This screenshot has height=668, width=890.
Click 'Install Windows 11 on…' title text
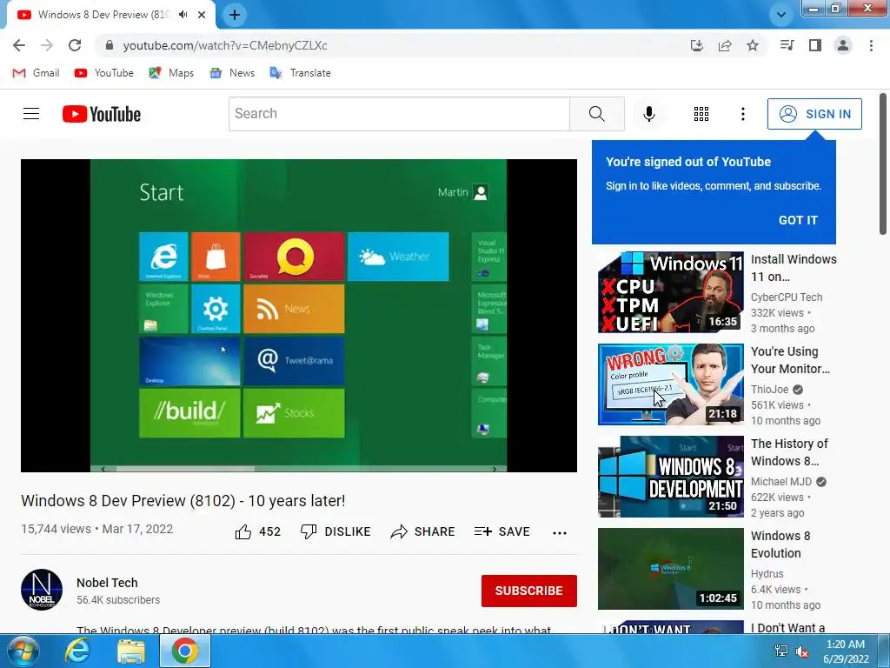[794, 268]
